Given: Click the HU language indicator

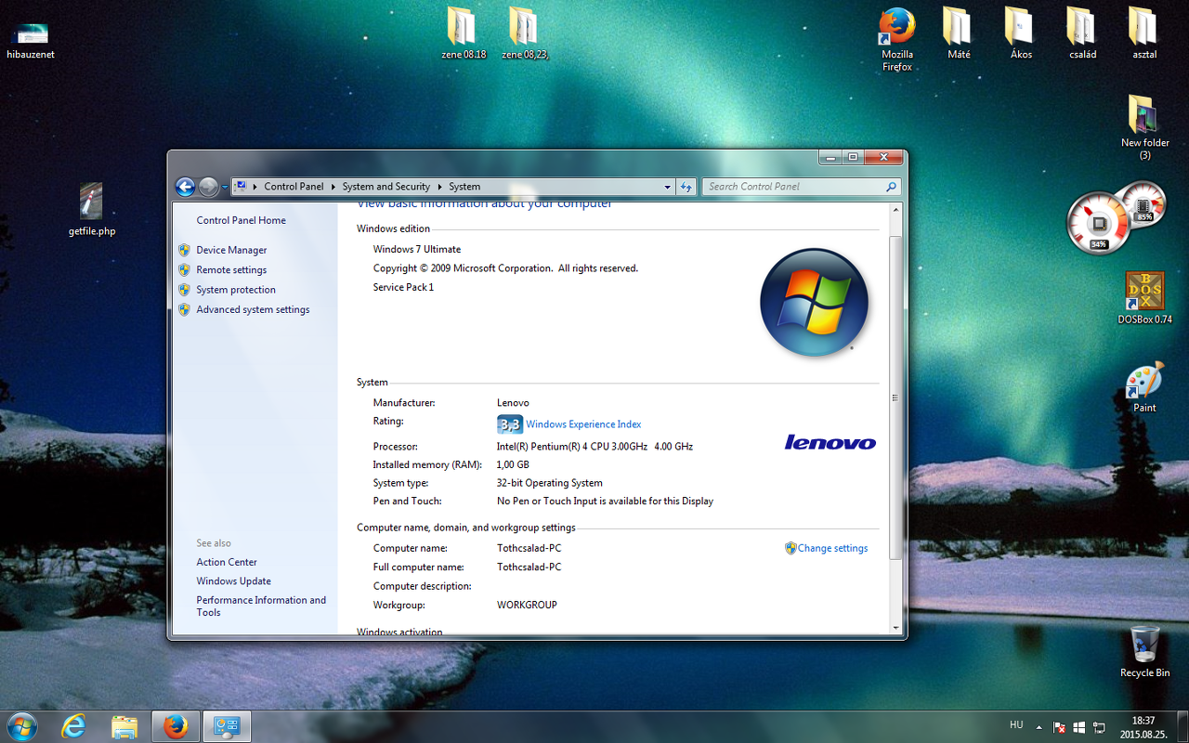Looking at the screenshot, I should (x=1016, y=724).
